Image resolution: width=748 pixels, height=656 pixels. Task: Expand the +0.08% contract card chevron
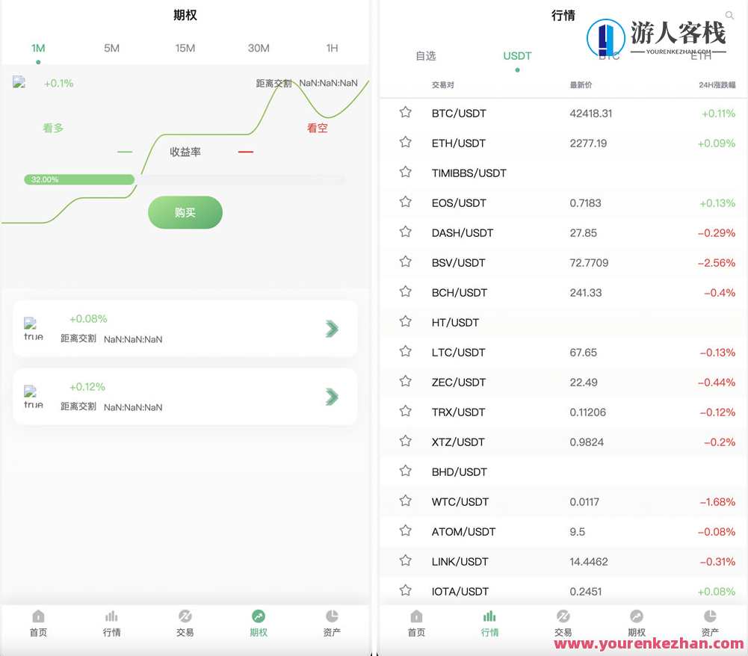tap(332, 329)
